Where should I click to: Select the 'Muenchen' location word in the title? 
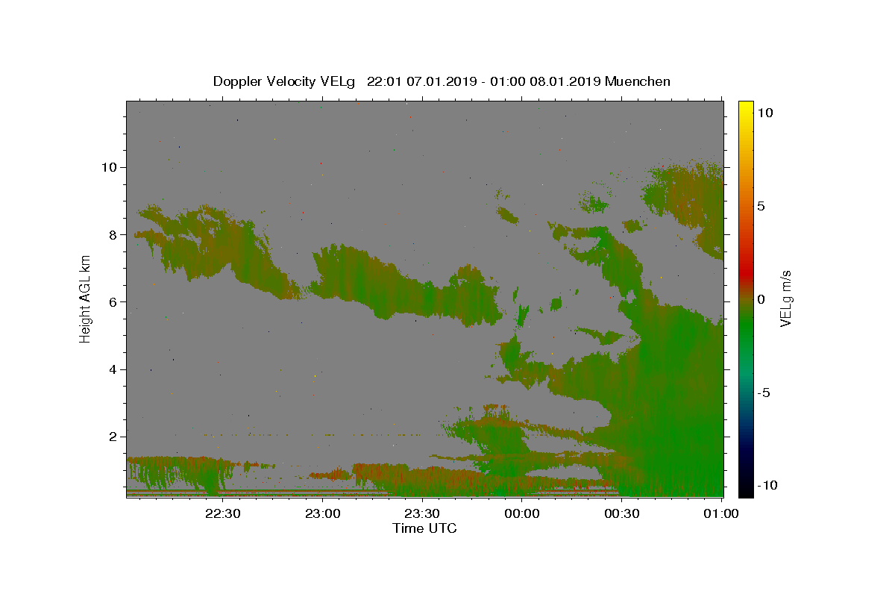click(x=638, y=81)
